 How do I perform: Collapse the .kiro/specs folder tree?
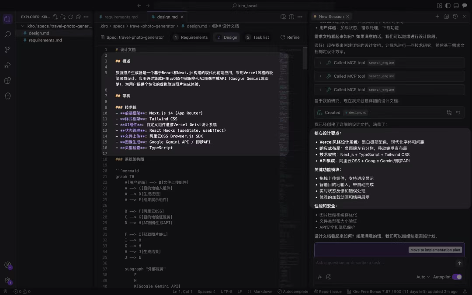pos(23,26)
